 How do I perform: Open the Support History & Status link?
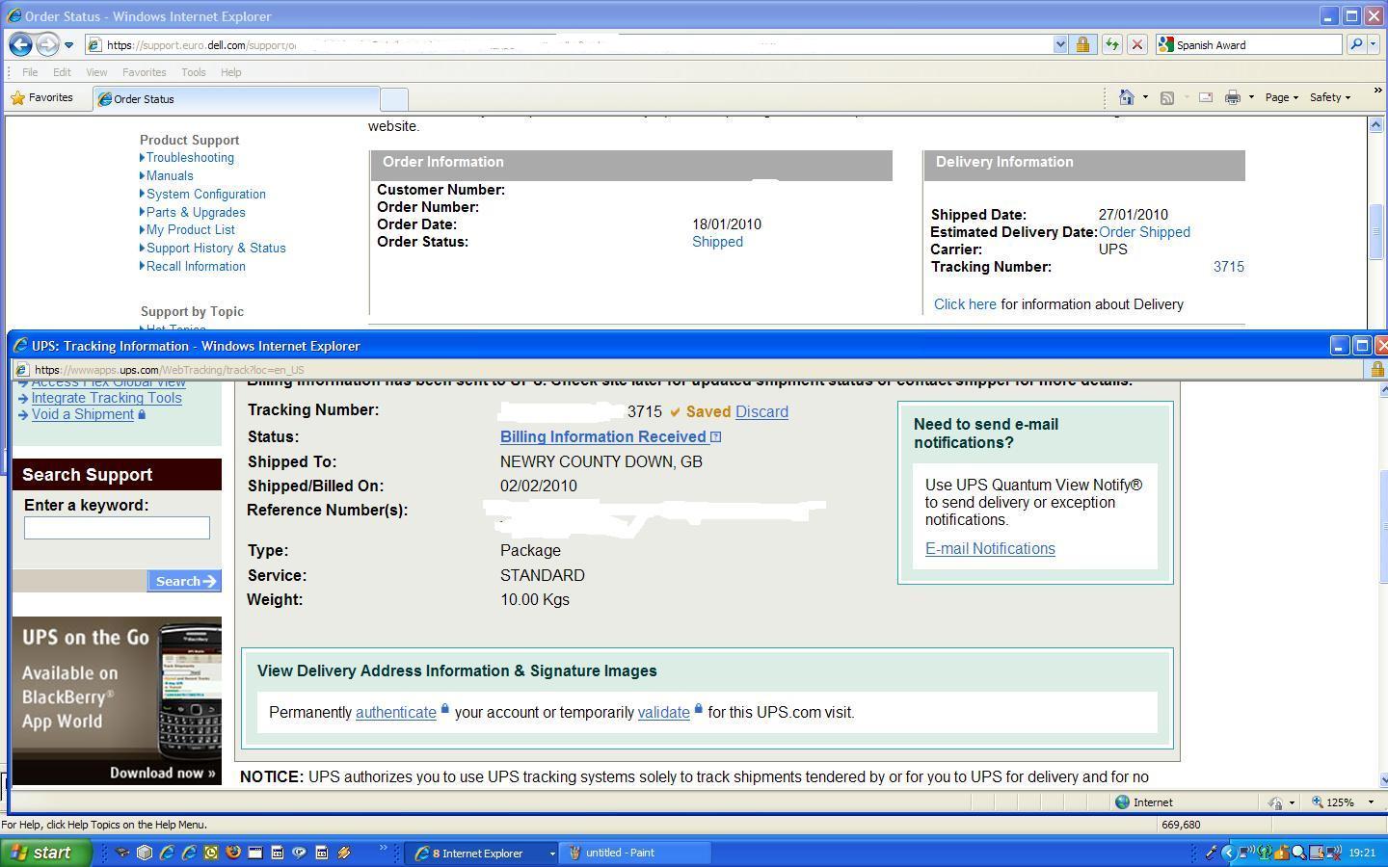click(216, 249)
